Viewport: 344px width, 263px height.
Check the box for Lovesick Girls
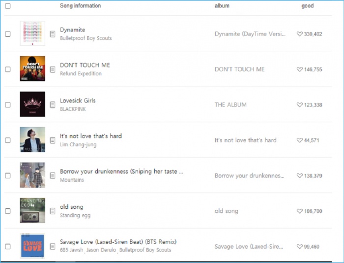click(7, 105)
